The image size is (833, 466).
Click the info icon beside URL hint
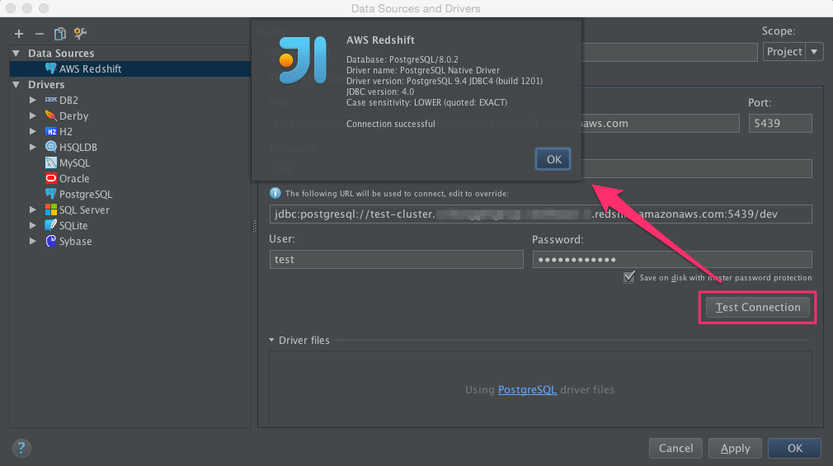tap(275, 194)
